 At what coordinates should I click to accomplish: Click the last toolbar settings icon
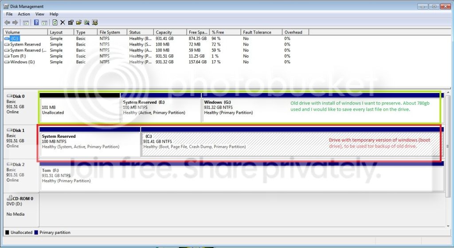(95, 22)
